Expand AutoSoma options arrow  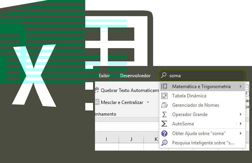pyautogui.click(x=241, y=123)
